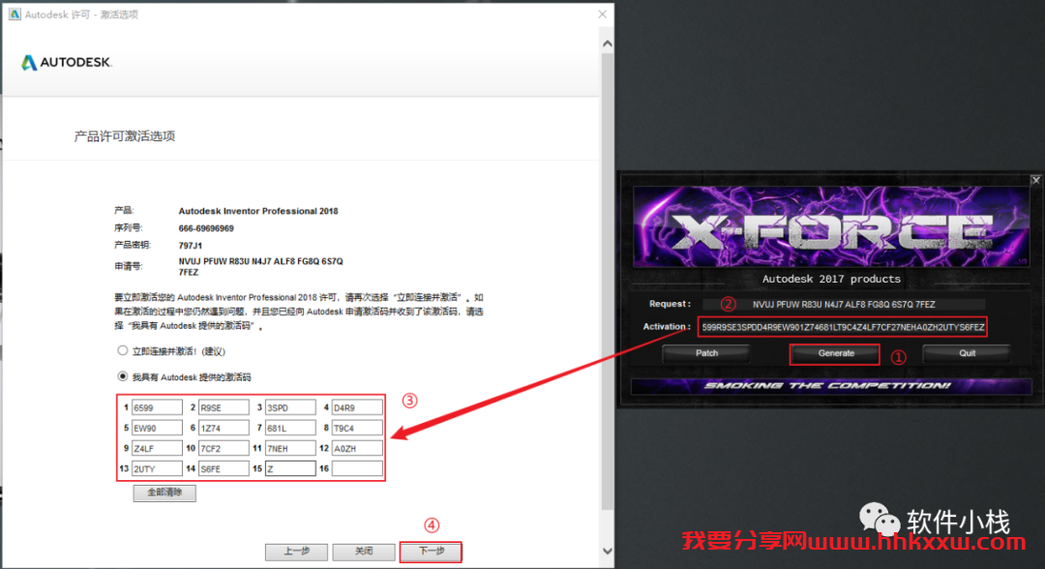The width and height of the screenshot is (1045, 569).
Task: Close the Autodesk license window with X
Action: pos(603,14)
